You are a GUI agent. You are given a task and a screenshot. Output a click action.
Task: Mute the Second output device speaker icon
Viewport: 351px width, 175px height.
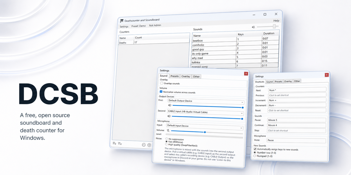169,116
